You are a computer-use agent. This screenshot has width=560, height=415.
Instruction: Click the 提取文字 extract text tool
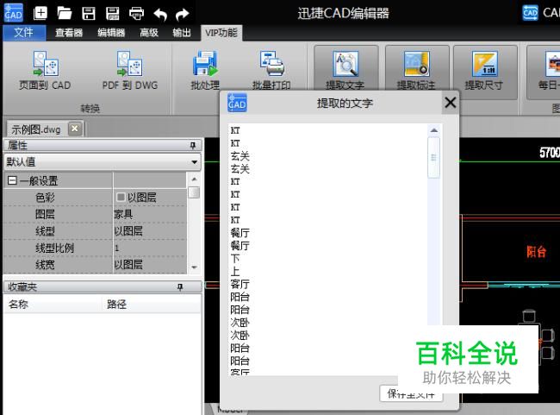345,68
